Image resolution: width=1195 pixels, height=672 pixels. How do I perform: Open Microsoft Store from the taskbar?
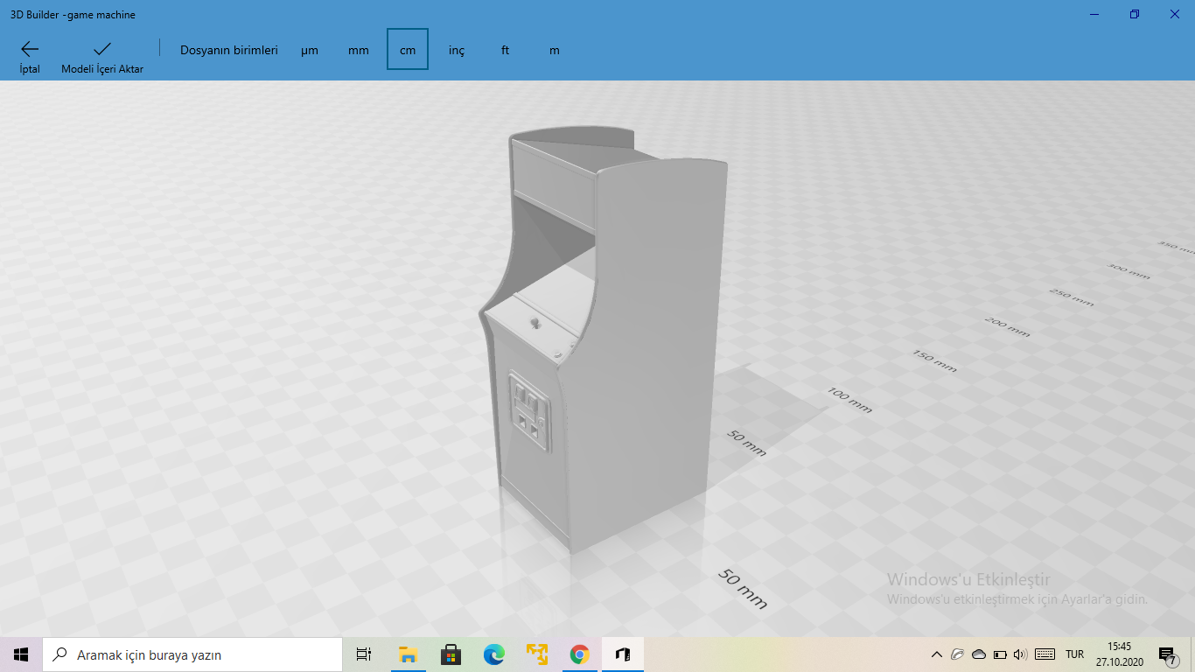pyautogui.click(x=451, y=654)
